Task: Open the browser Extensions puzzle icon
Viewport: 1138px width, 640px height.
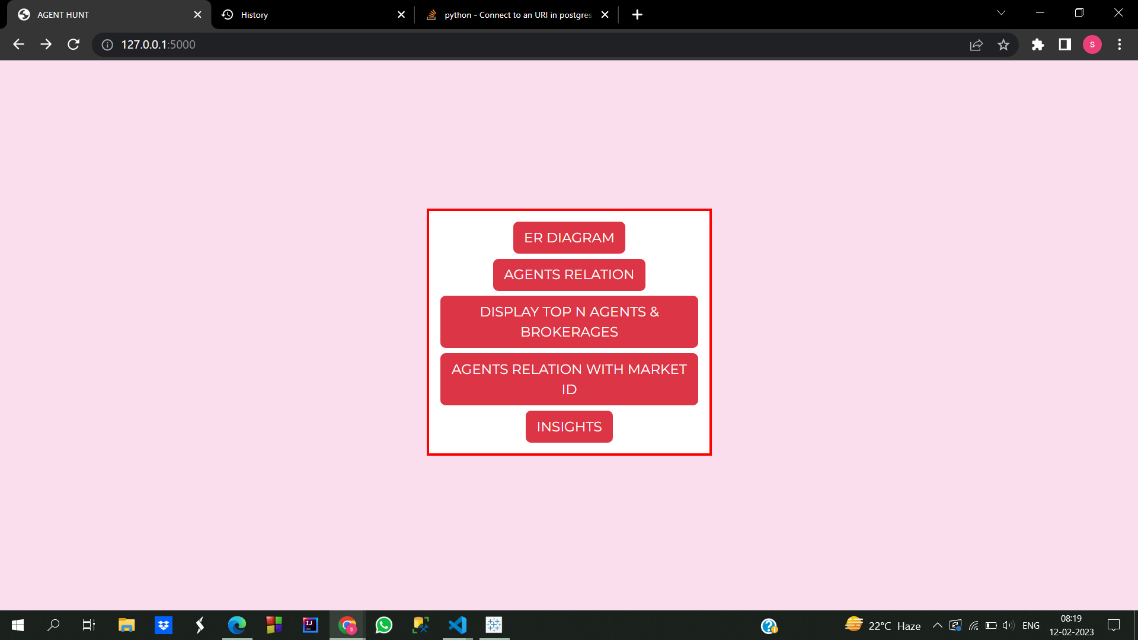Action: (1038, 44)
